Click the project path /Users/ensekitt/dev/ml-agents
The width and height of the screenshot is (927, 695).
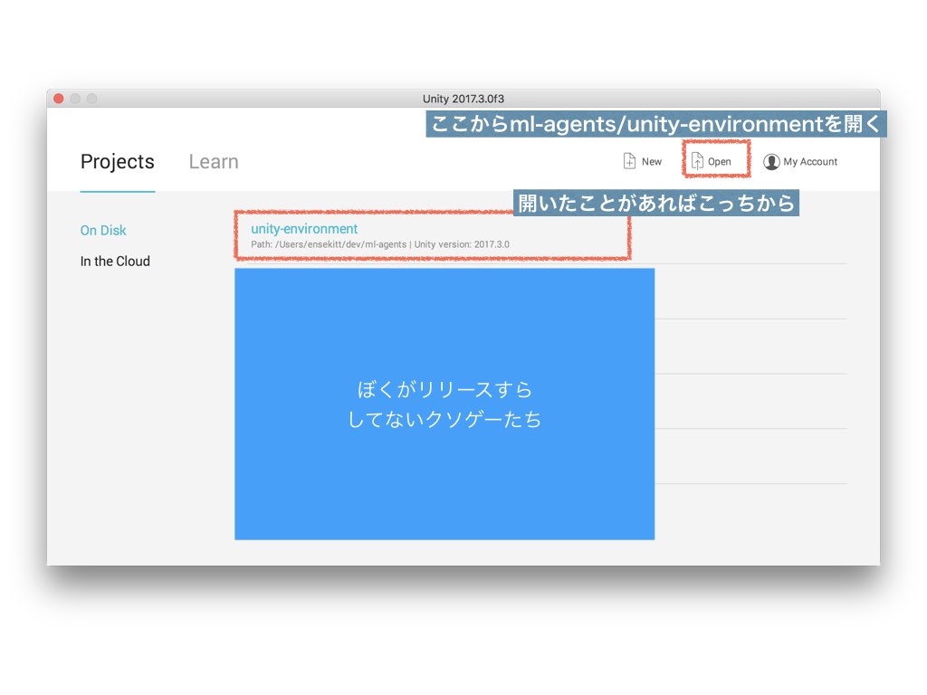[x=340, y=244]
